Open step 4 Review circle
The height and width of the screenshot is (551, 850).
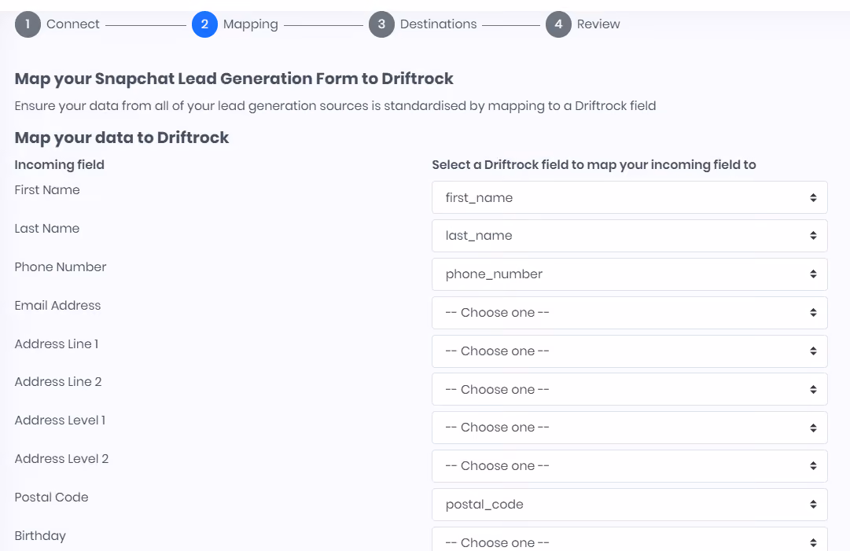click(x=558, y=24)
